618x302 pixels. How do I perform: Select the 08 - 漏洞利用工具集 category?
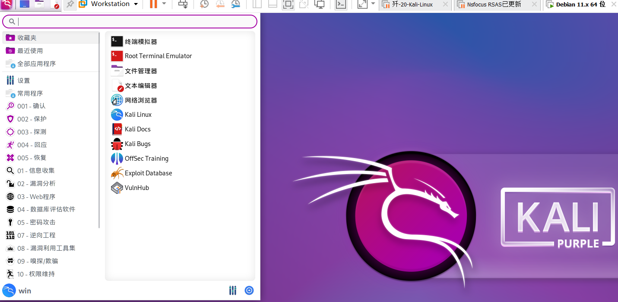click(51, 248)
